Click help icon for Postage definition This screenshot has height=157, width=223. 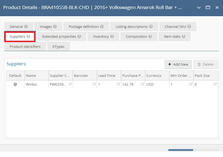tap(102, 26)
